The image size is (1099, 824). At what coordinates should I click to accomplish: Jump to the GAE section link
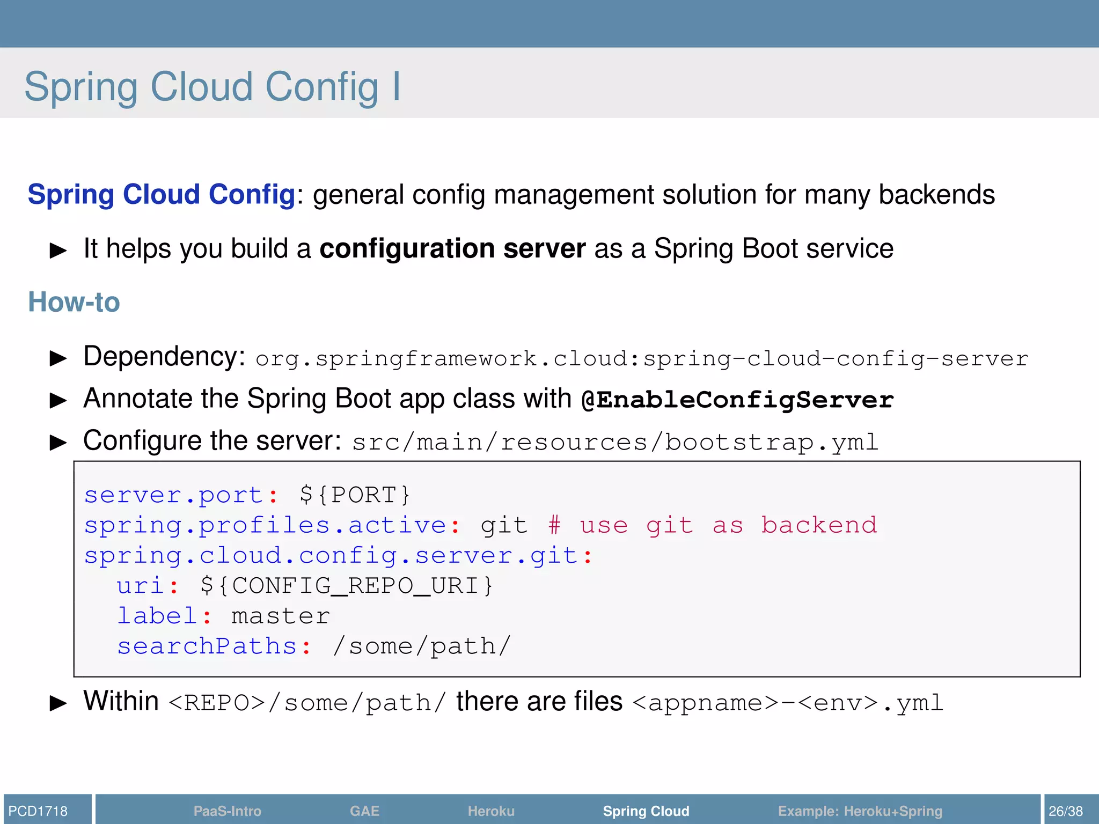[364, 811]
